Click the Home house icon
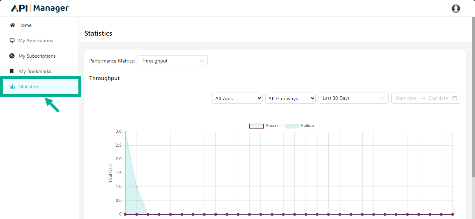Screen dimensions: 475x219 [13, 25]
